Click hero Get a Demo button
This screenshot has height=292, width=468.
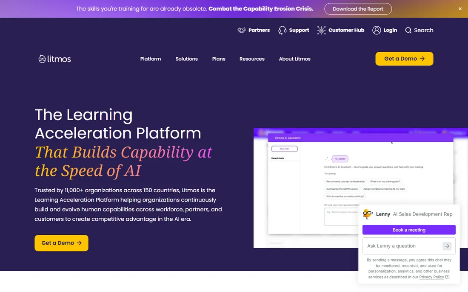coord(62,243)
